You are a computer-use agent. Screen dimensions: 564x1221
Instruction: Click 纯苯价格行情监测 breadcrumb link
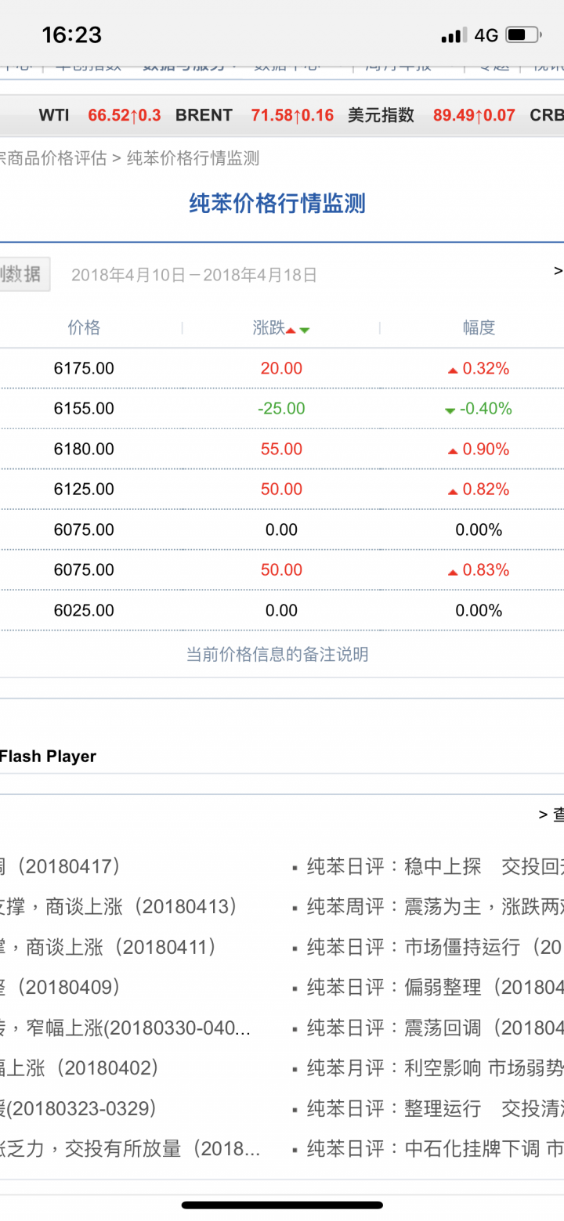coord(193,158)
